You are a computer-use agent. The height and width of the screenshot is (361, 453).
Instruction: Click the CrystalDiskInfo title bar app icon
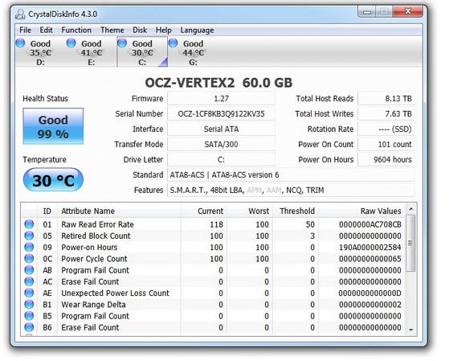tap(20, 14)
